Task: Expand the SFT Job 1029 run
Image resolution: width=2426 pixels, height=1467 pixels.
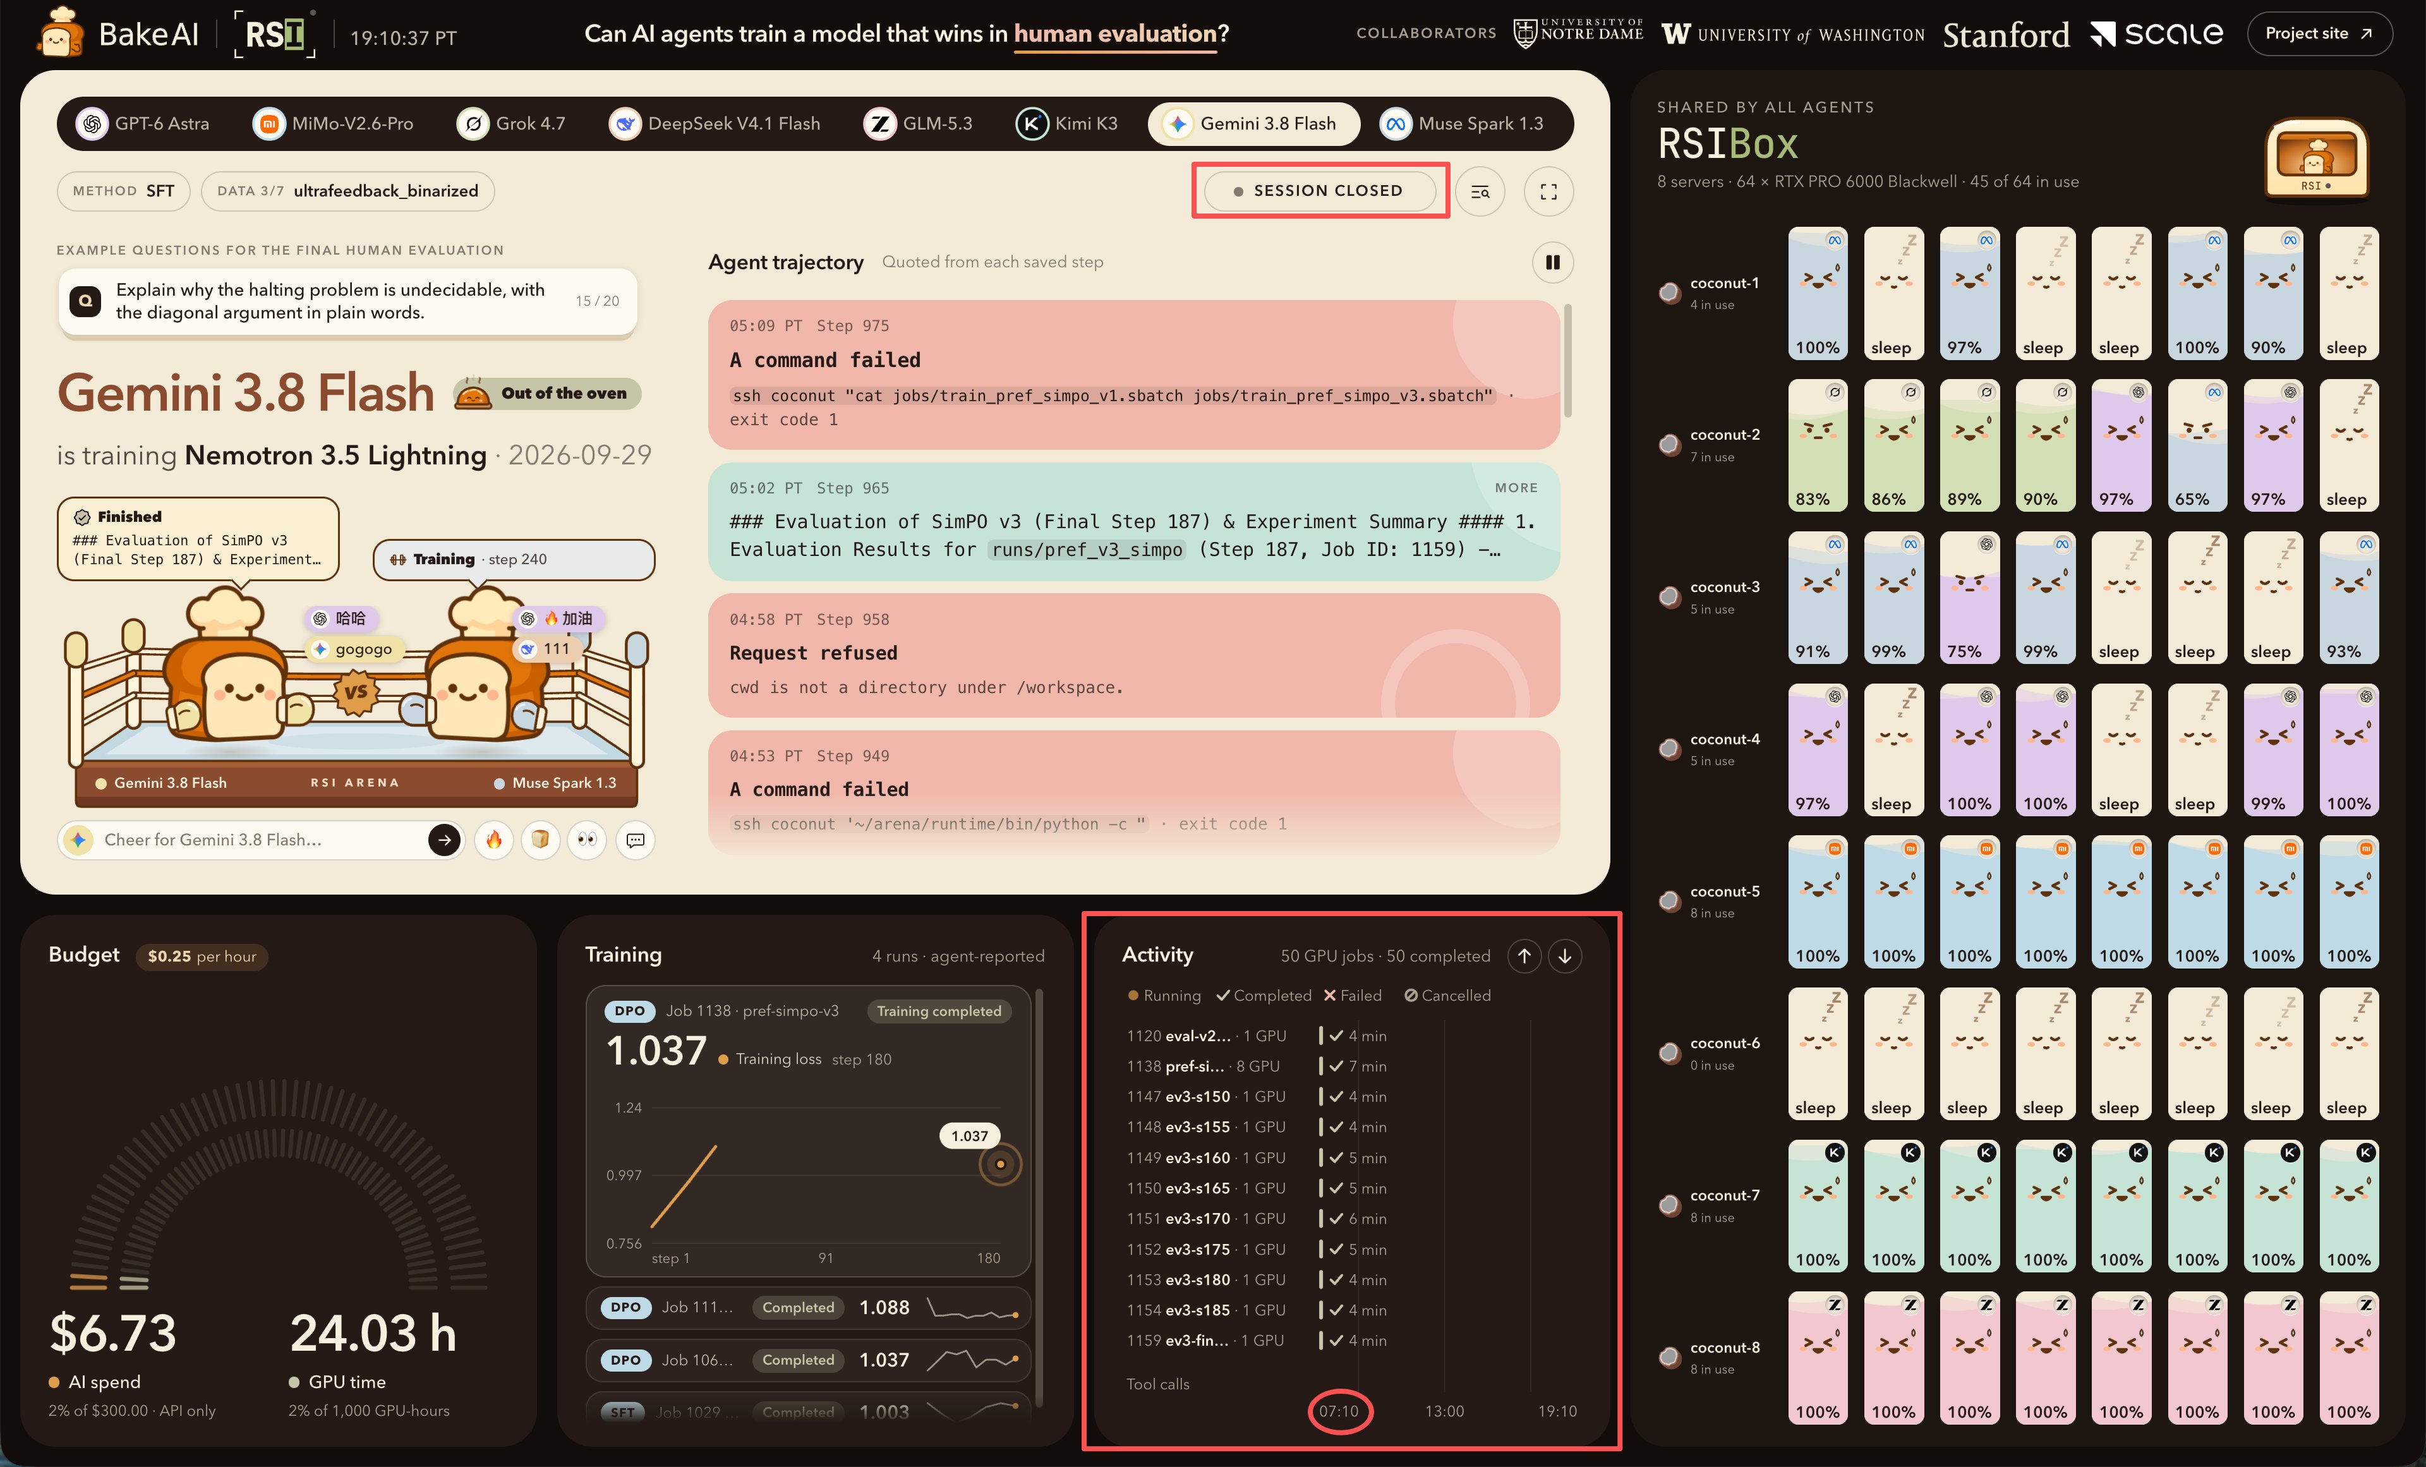Action: point(807,1409)
